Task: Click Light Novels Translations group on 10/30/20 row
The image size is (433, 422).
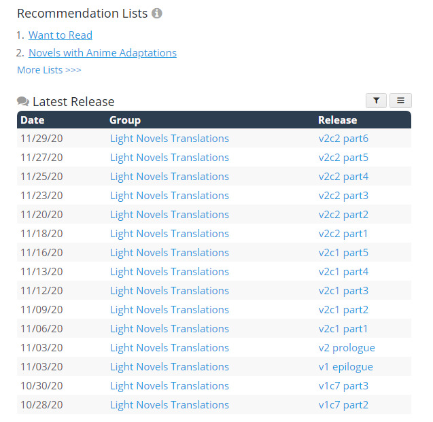Action: (169, 386)
